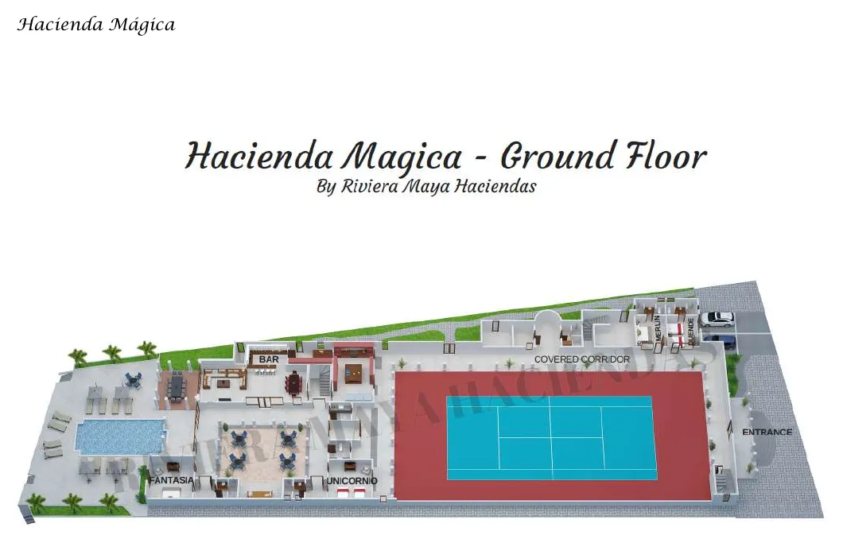Select the COVERED CORRIDOR label
This screenshot has height=543, width=843.
(581, 359)
